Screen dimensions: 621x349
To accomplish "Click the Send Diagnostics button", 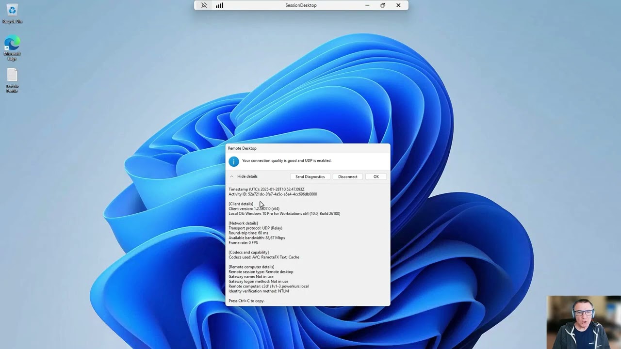I will coord(310,176).
